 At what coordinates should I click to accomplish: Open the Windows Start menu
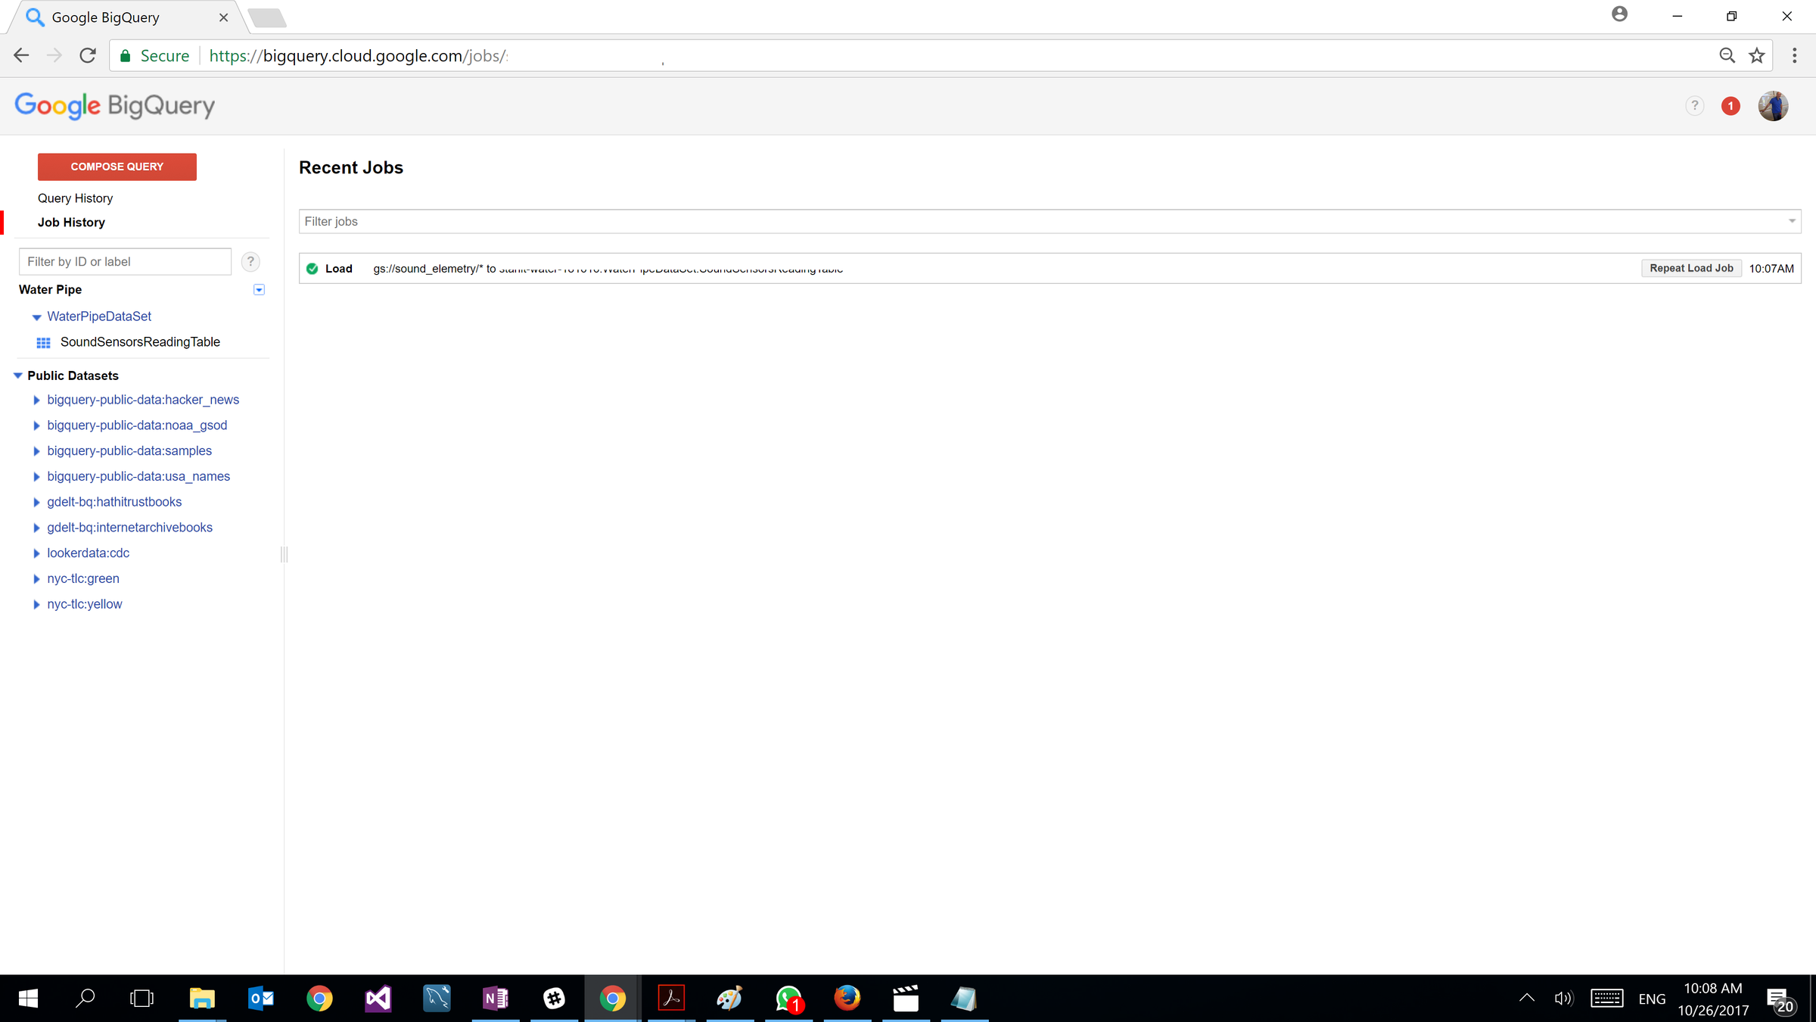(28, 999)
